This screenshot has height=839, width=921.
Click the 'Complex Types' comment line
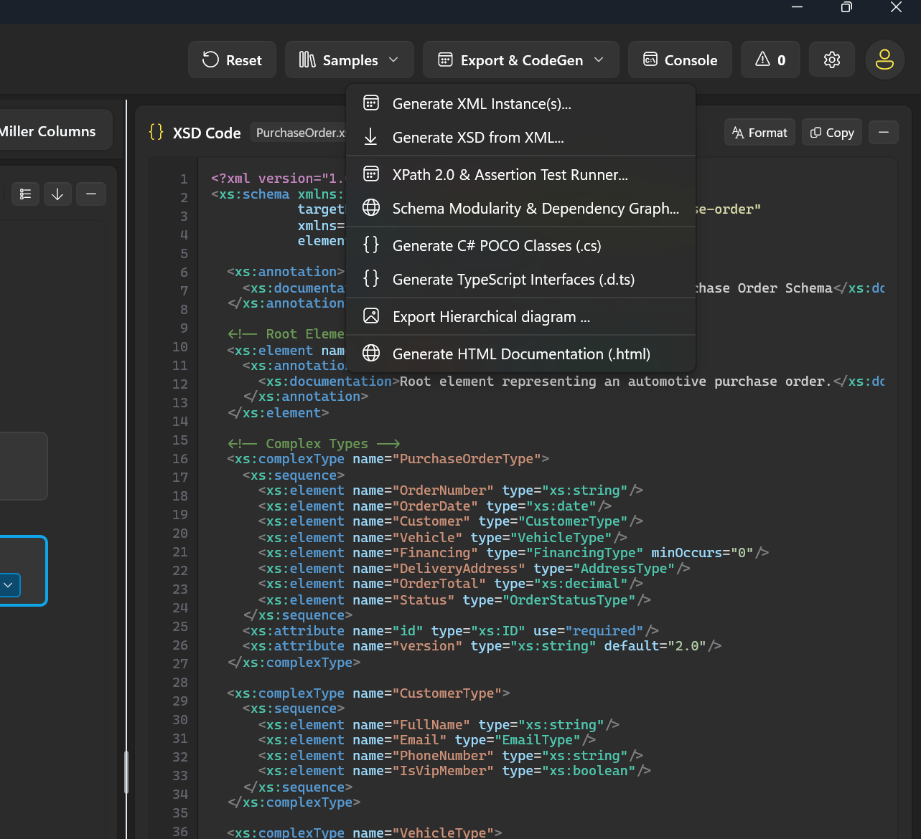(x=314, y=444)
